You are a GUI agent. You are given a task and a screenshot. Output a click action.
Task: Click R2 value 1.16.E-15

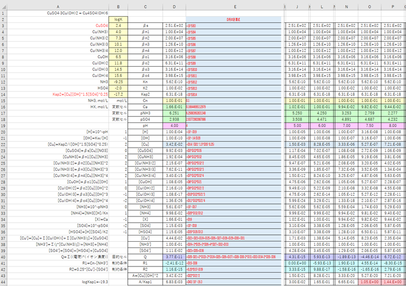point(174,269)
